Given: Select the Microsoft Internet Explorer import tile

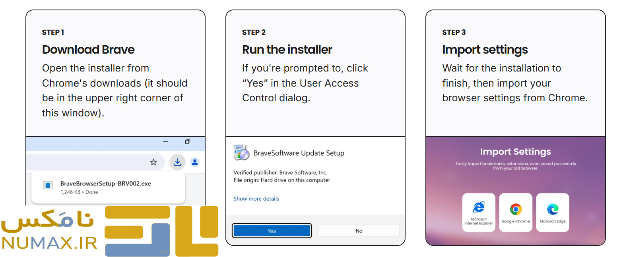Looking at the screenshot, I should (479, 213).
